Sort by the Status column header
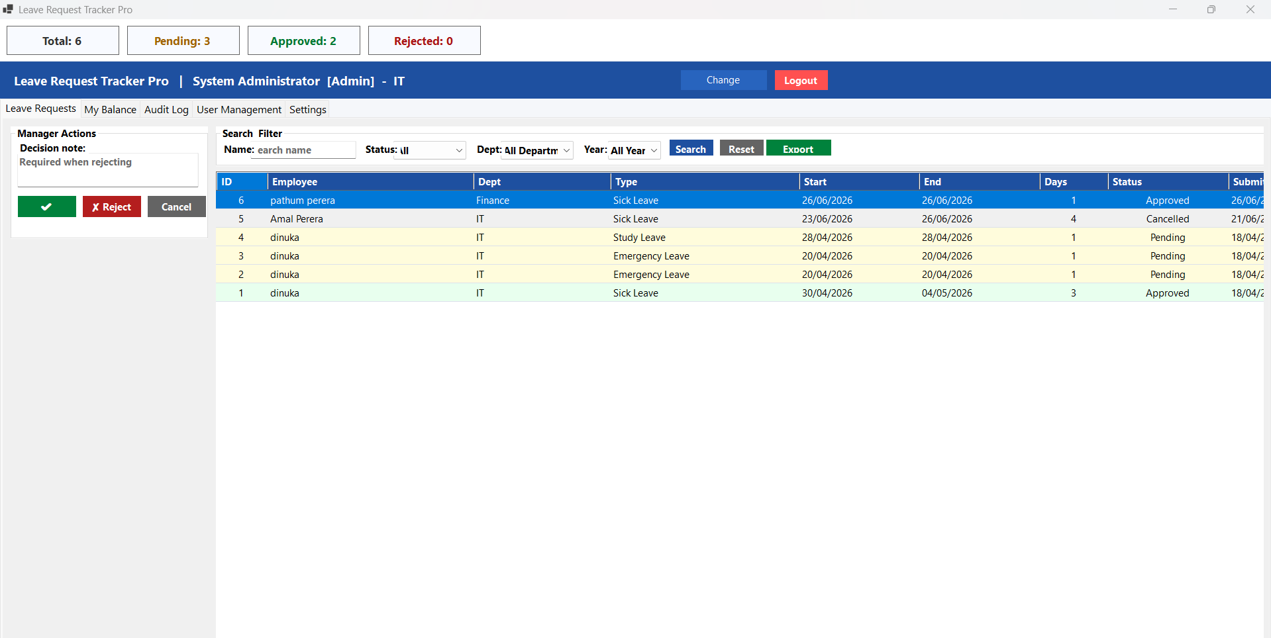The height and width of the screenshot is (638, 1271). [1168, 181]
